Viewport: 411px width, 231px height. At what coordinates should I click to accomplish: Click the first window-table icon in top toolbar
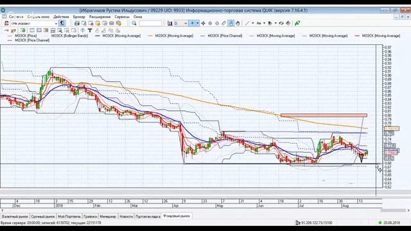77,23
